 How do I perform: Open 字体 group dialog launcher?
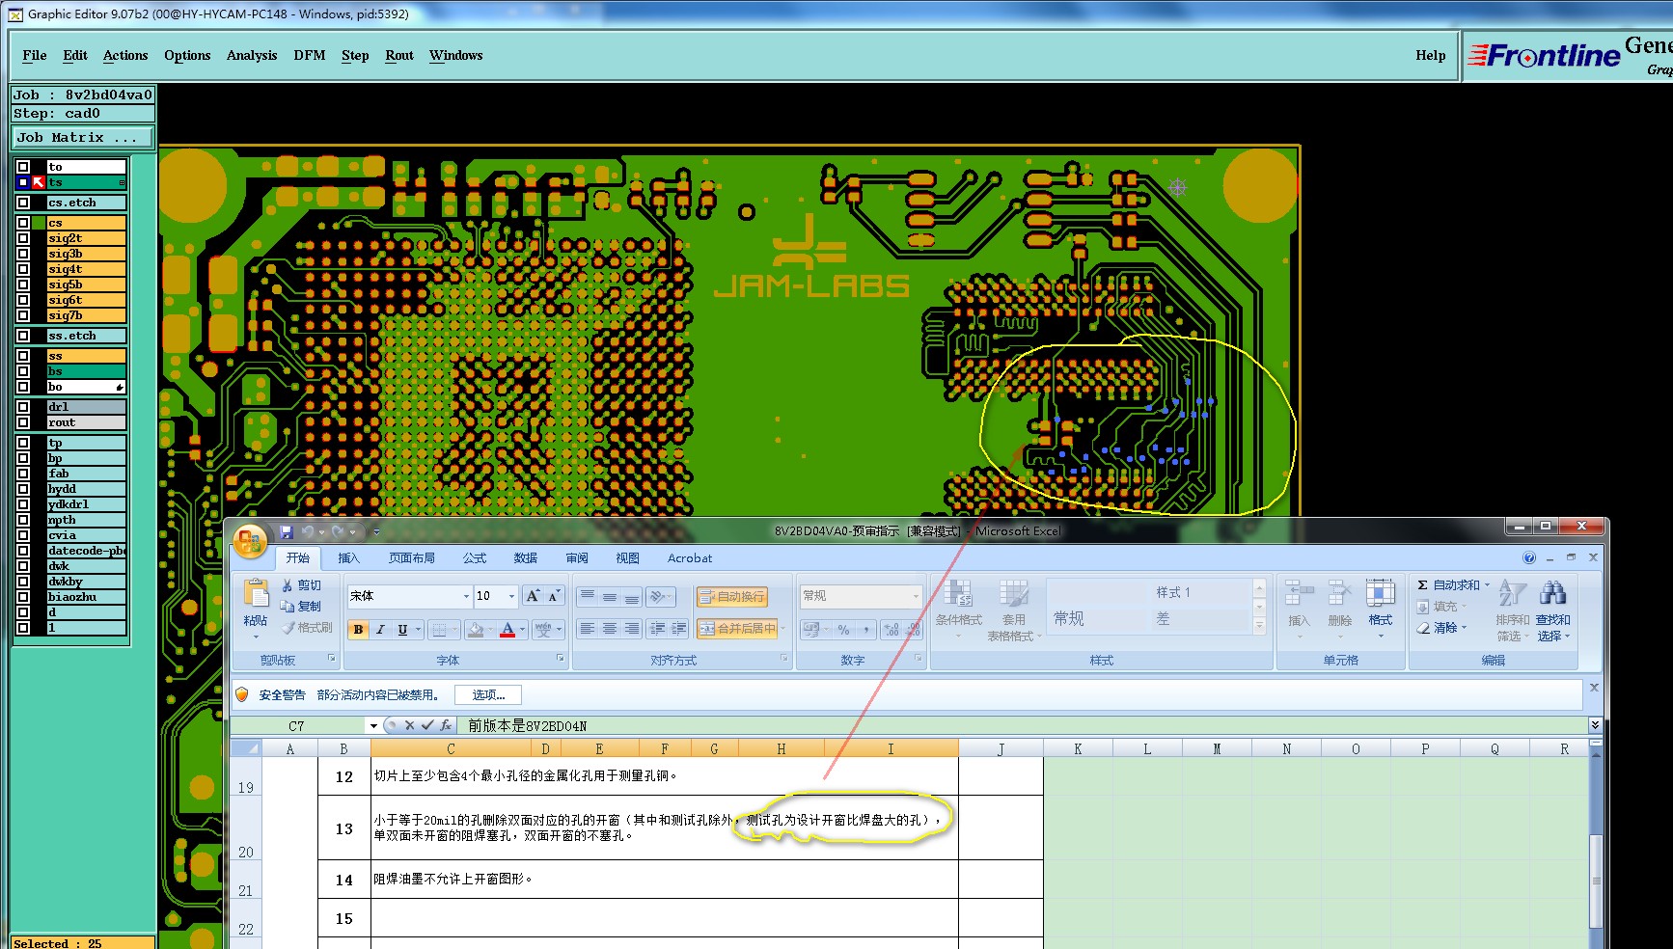(x=560, y=659)
